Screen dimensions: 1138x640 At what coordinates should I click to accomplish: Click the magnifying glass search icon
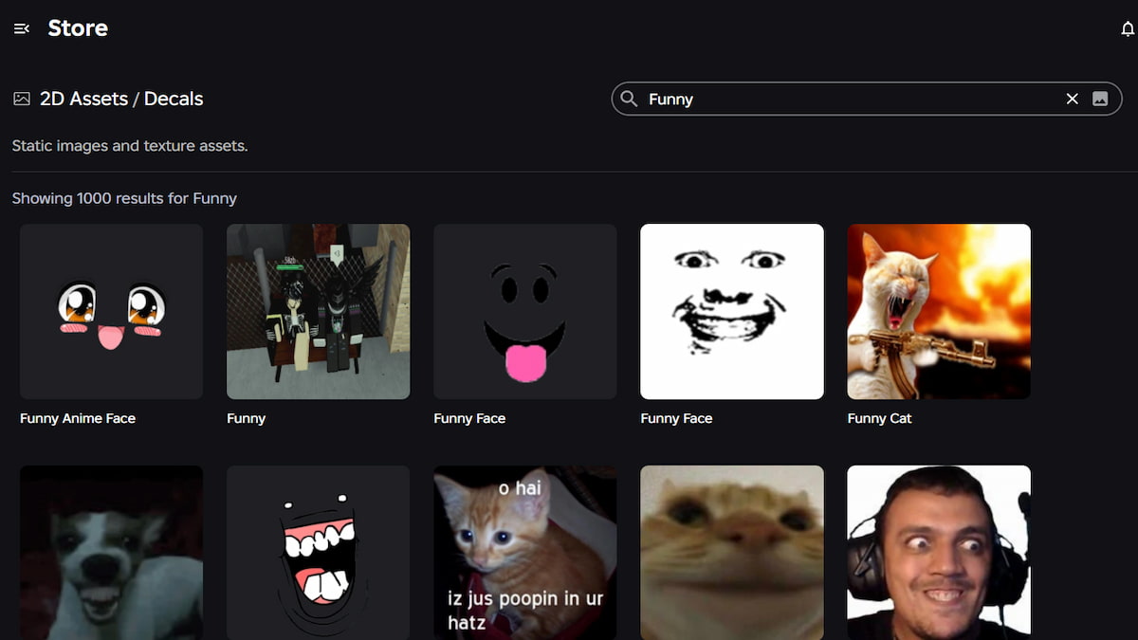click(629, 99)
